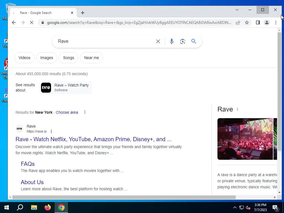Click the Rave Watch Party app logo
The image size is (284, 213).
point(46,88)
